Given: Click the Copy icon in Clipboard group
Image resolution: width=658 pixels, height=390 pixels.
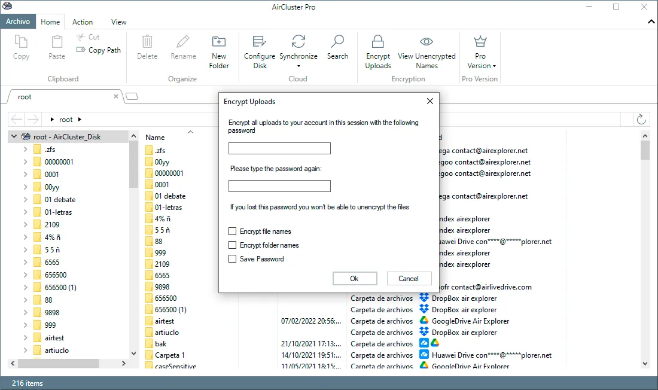Looking at the screenshot, I should click(21, 41).
